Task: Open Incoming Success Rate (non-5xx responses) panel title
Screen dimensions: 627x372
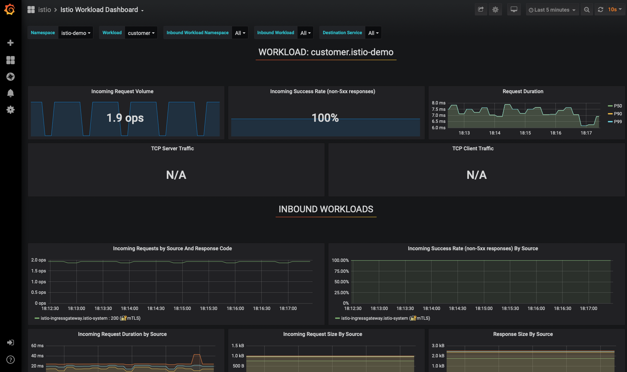Action: (x=323, y=91)
